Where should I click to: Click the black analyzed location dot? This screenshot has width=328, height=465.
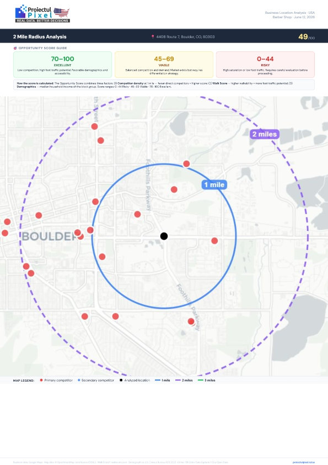164,236
